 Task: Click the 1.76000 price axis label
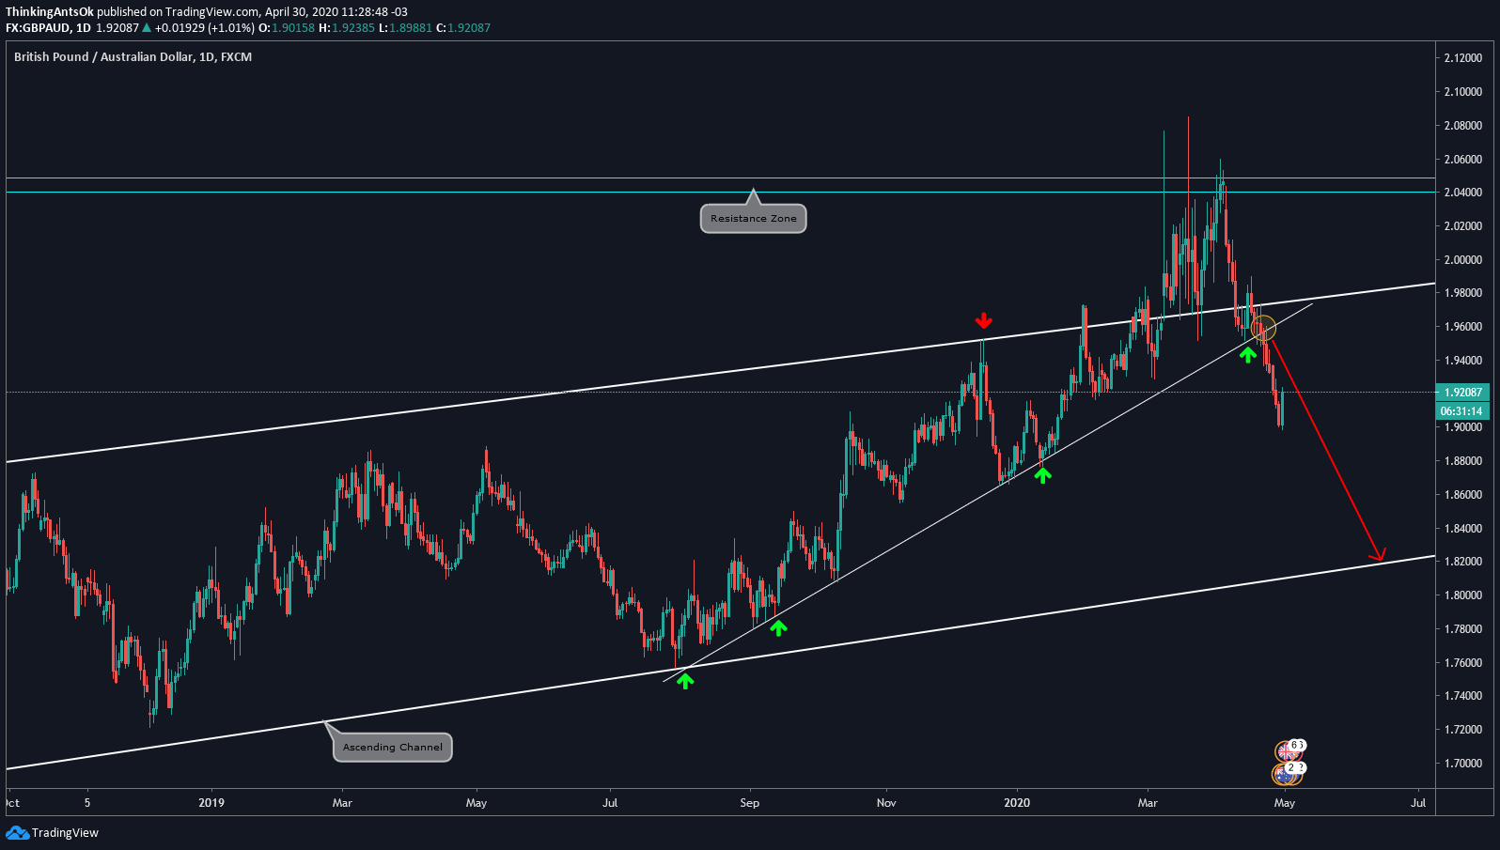1463,663
